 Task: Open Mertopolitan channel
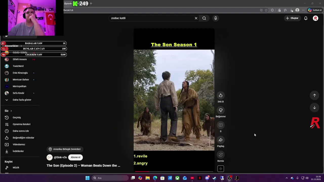pyautogui.click(x=20, y=86)
